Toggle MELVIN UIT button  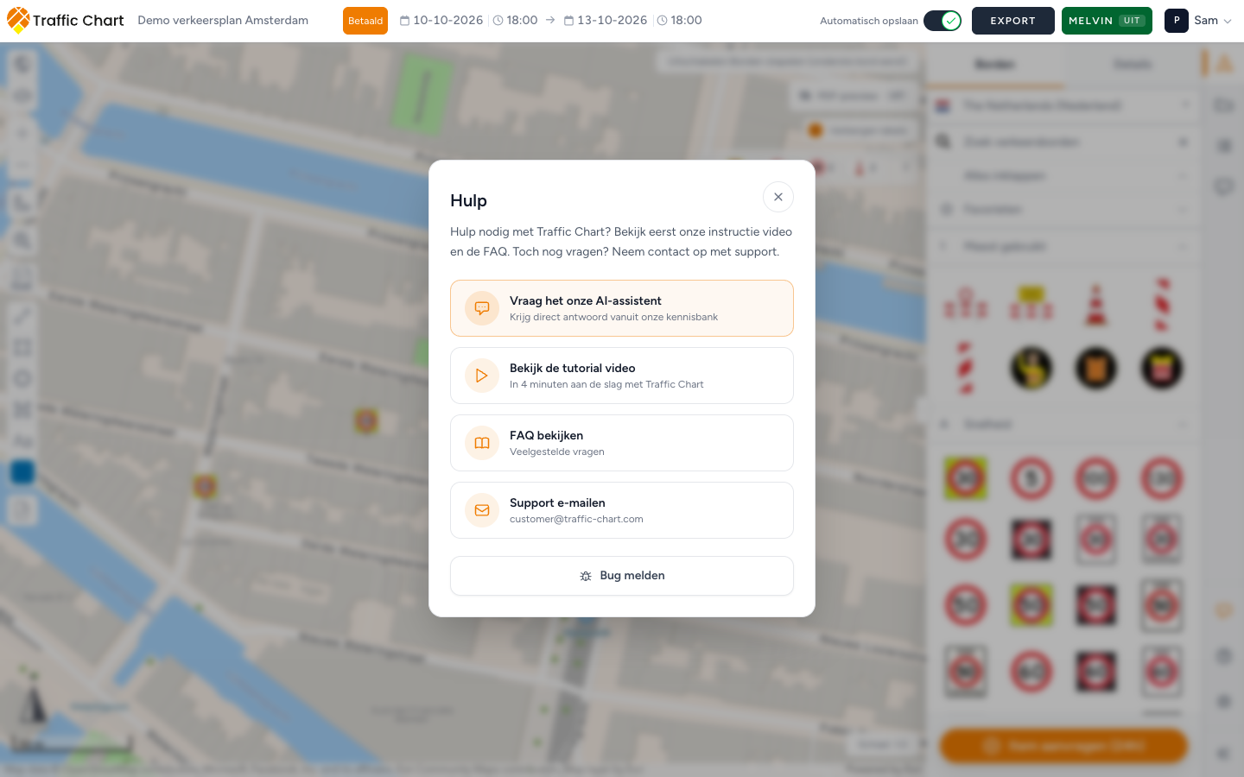click(x=1107, y=21)
